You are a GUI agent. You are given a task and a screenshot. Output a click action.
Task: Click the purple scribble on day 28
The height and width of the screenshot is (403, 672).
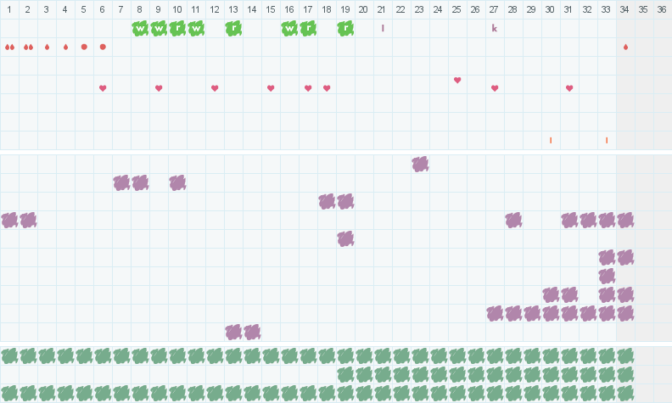point(513,220)
